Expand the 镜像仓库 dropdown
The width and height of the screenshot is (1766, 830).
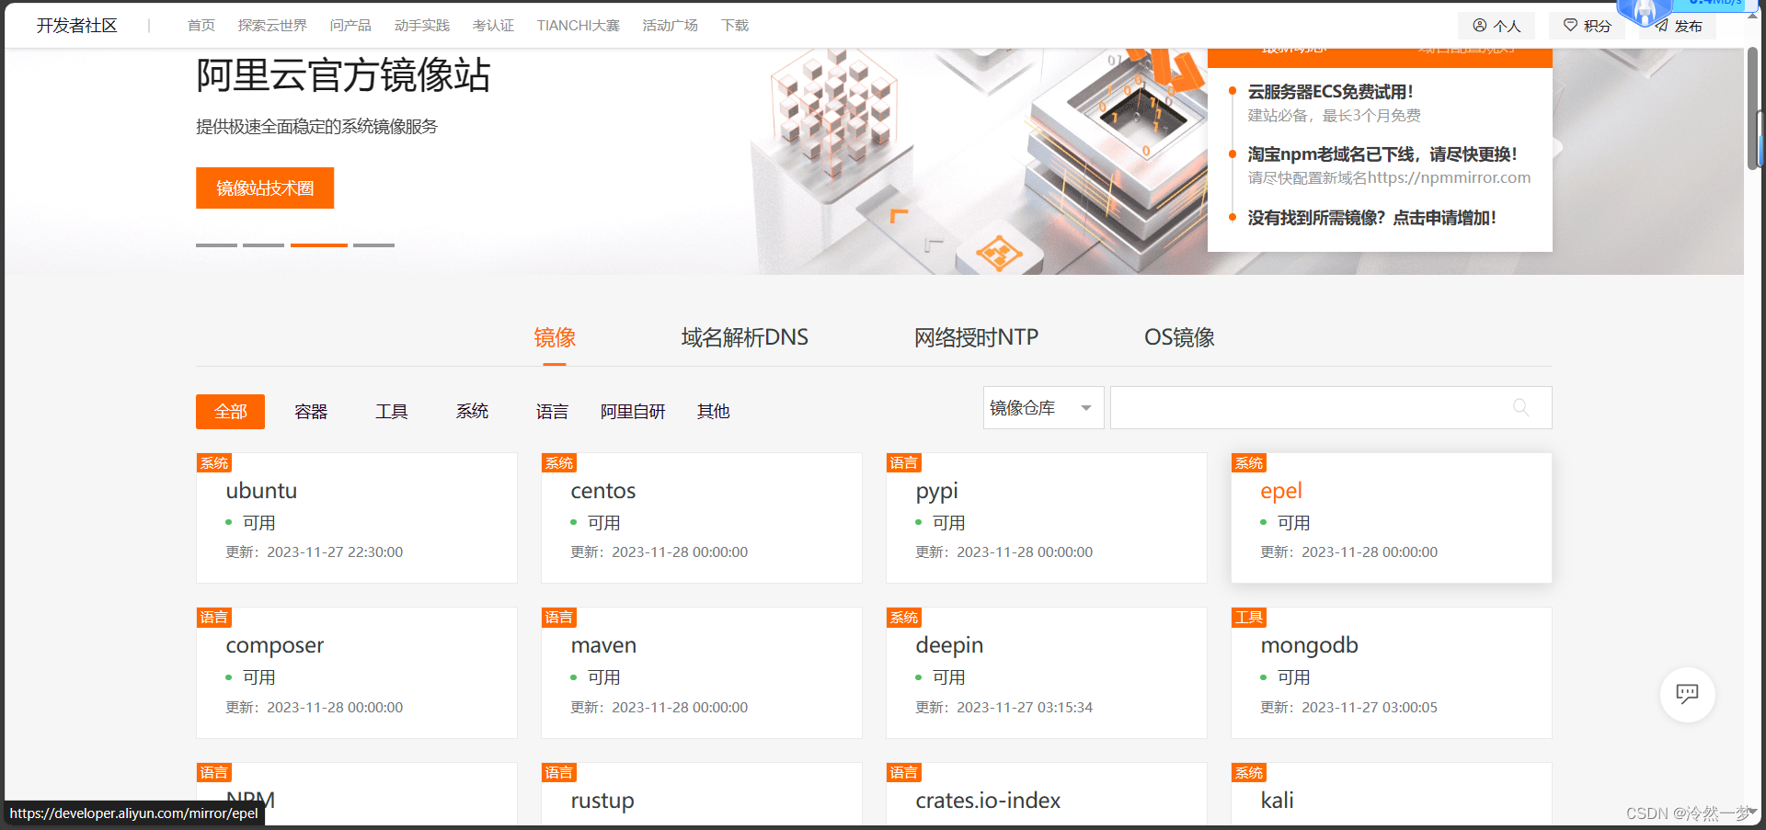click(x=1043, y=407)
